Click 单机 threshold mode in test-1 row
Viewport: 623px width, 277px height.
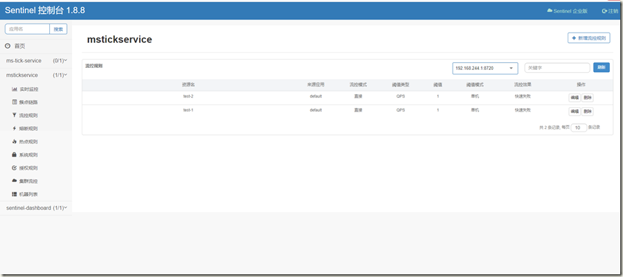click(x=475, y=110)
